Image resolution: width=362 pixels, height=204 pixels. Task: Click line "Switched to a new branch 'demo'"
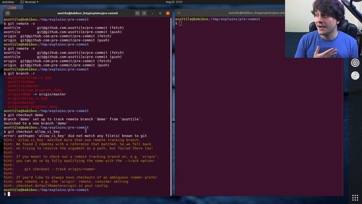coord(36,124)
